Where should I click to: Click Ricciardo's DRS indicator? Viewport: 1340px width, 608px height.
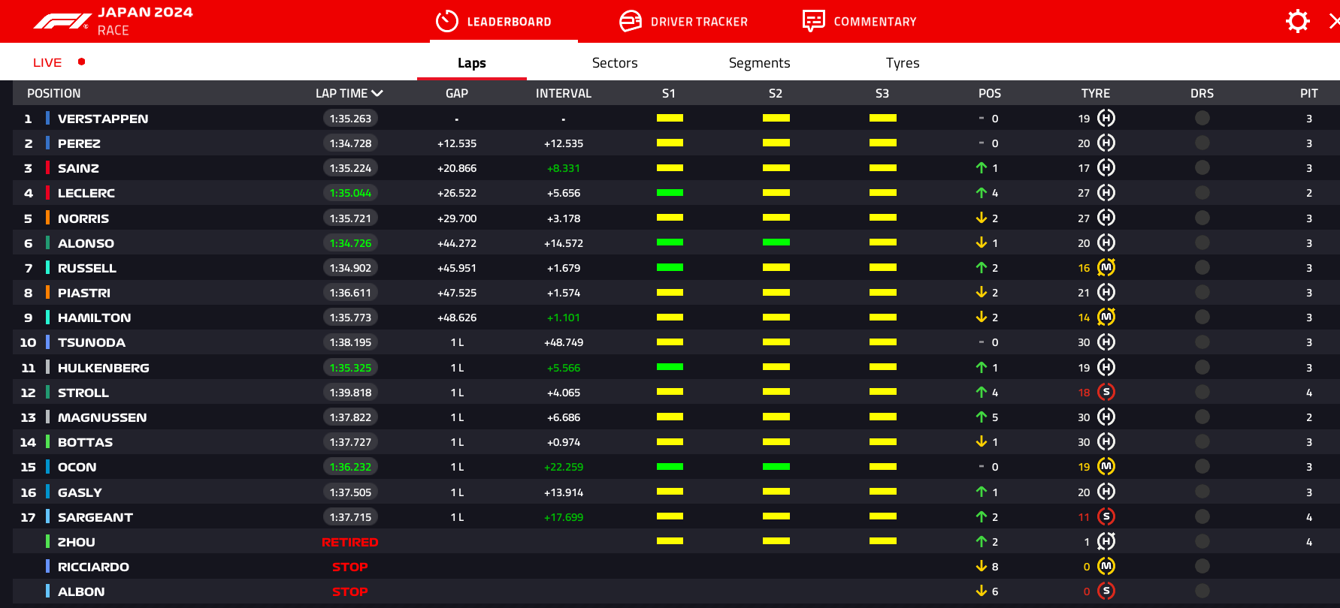(1202, 566)
